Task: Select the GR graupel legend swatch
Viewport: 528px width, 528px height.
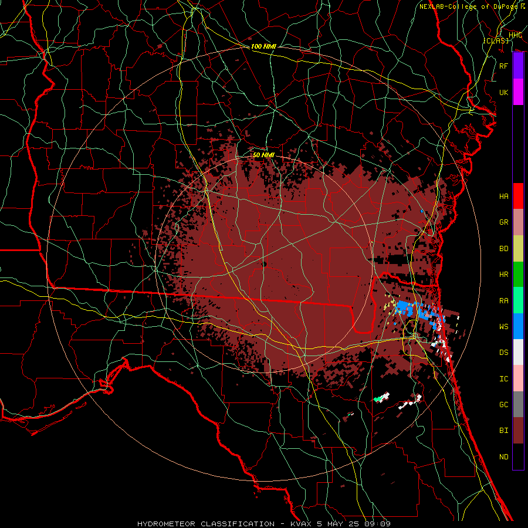Action: click(518, 222)
